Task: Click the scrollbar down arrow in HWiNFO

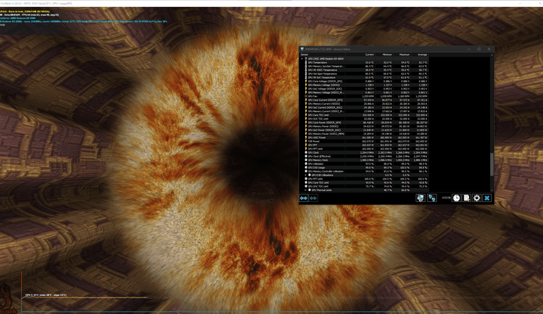Action: pos(491,190)
